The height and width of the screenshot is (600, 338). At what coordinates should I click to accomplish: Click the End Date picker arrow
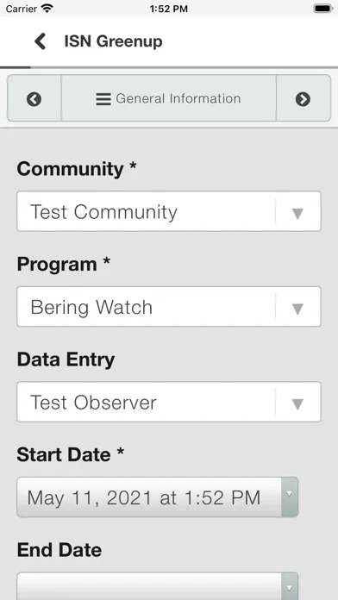click(290, 587)
